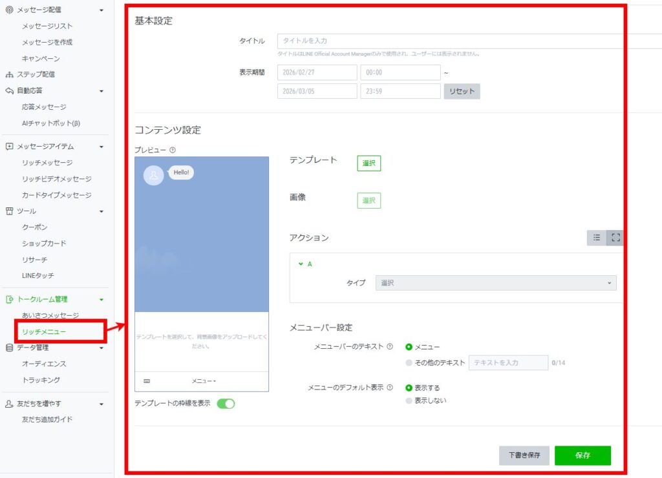Select the 表示しない radio button
The image size is (662, 478).
pos(409,400)
